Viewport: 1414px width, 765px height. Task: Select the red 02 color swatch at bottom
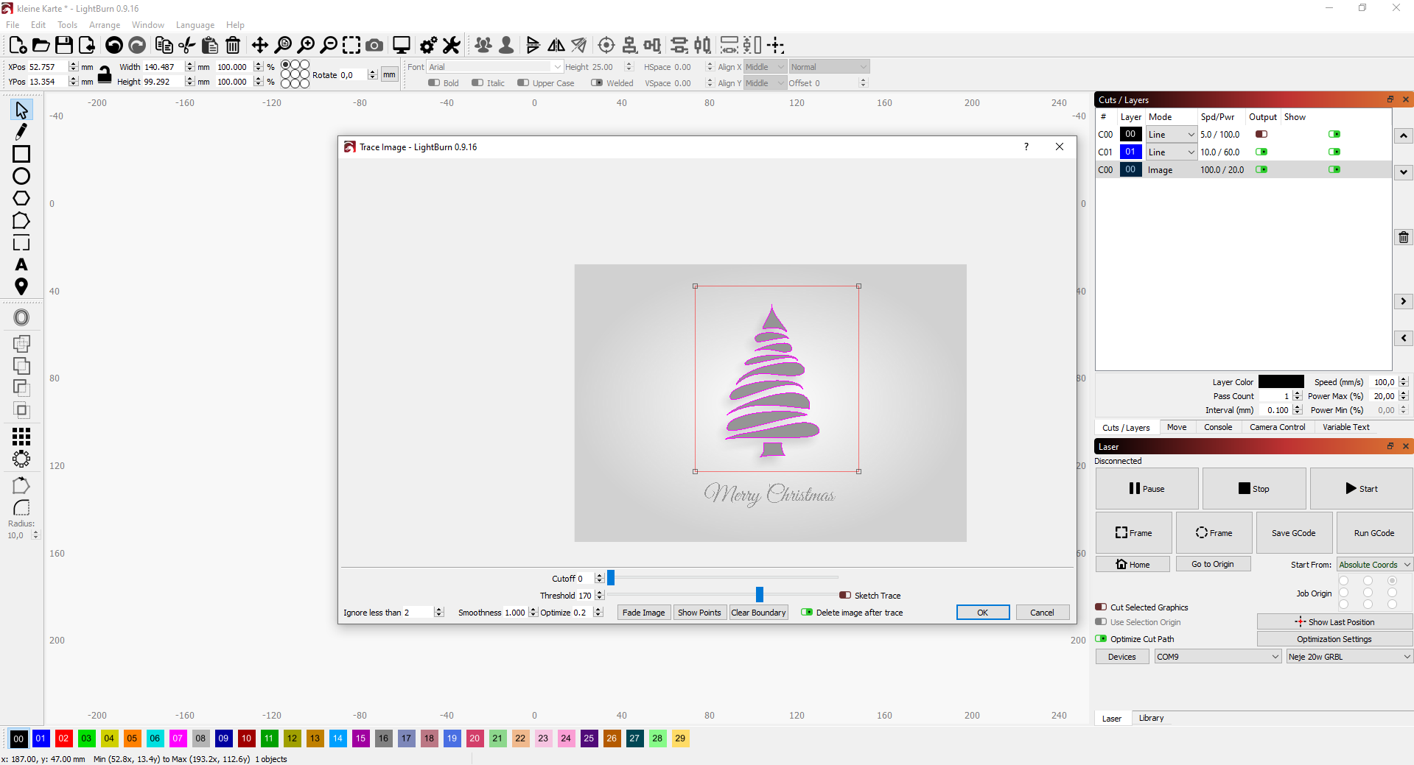click(x=63, y=739)
